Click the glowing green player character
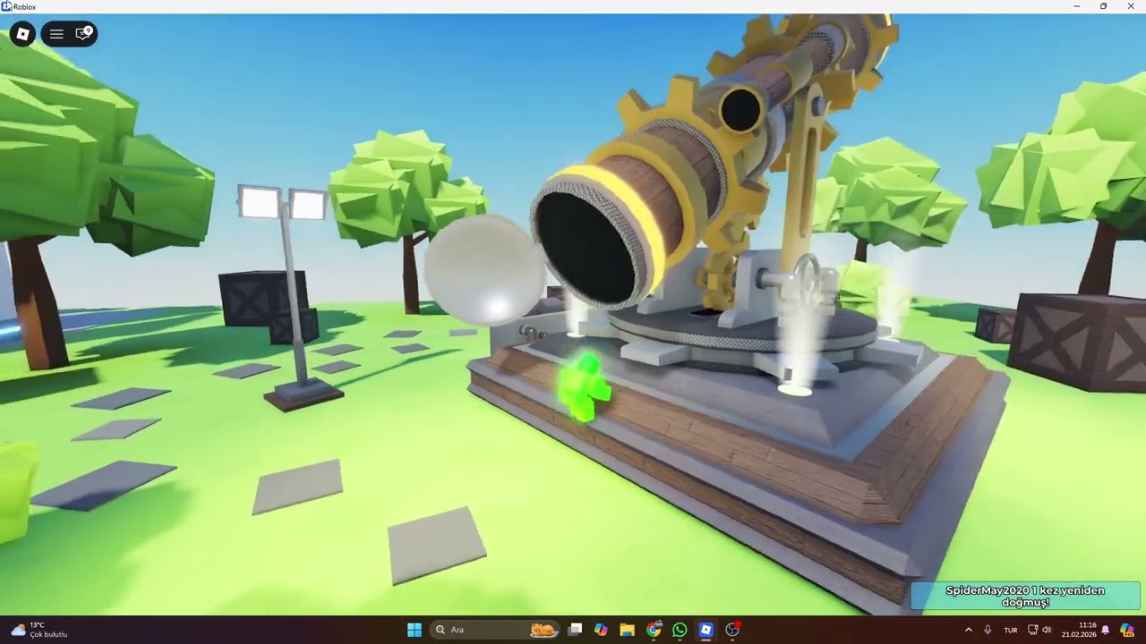This screenshot has height=644, width=1146. point(584,388)
